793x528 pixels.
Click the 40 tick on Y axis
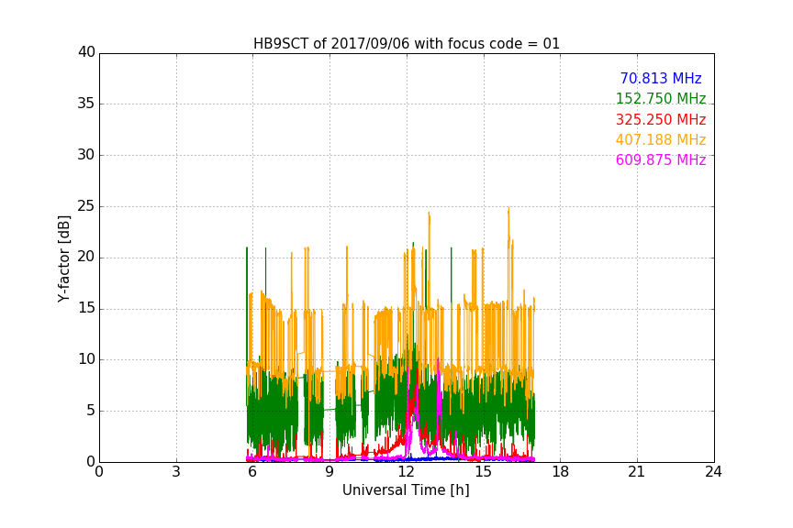coord(86,52)
